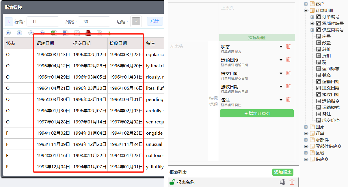Screen dimensions: 348x187
Task: Export report to PDF
Action: coord(77,33)
